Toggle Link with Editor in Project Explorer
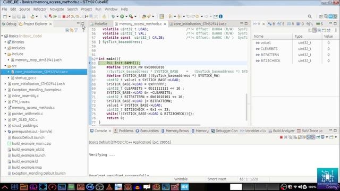 71,30
